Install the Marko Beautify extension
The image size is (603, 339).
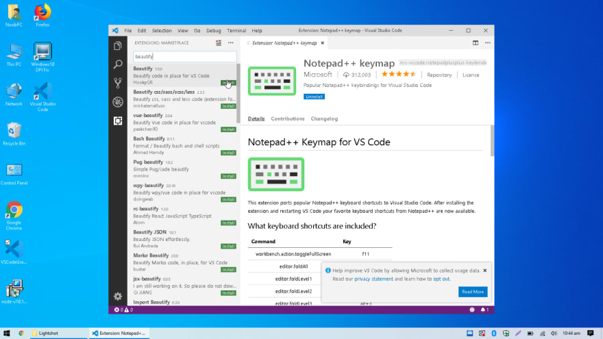tap(228, 270)
